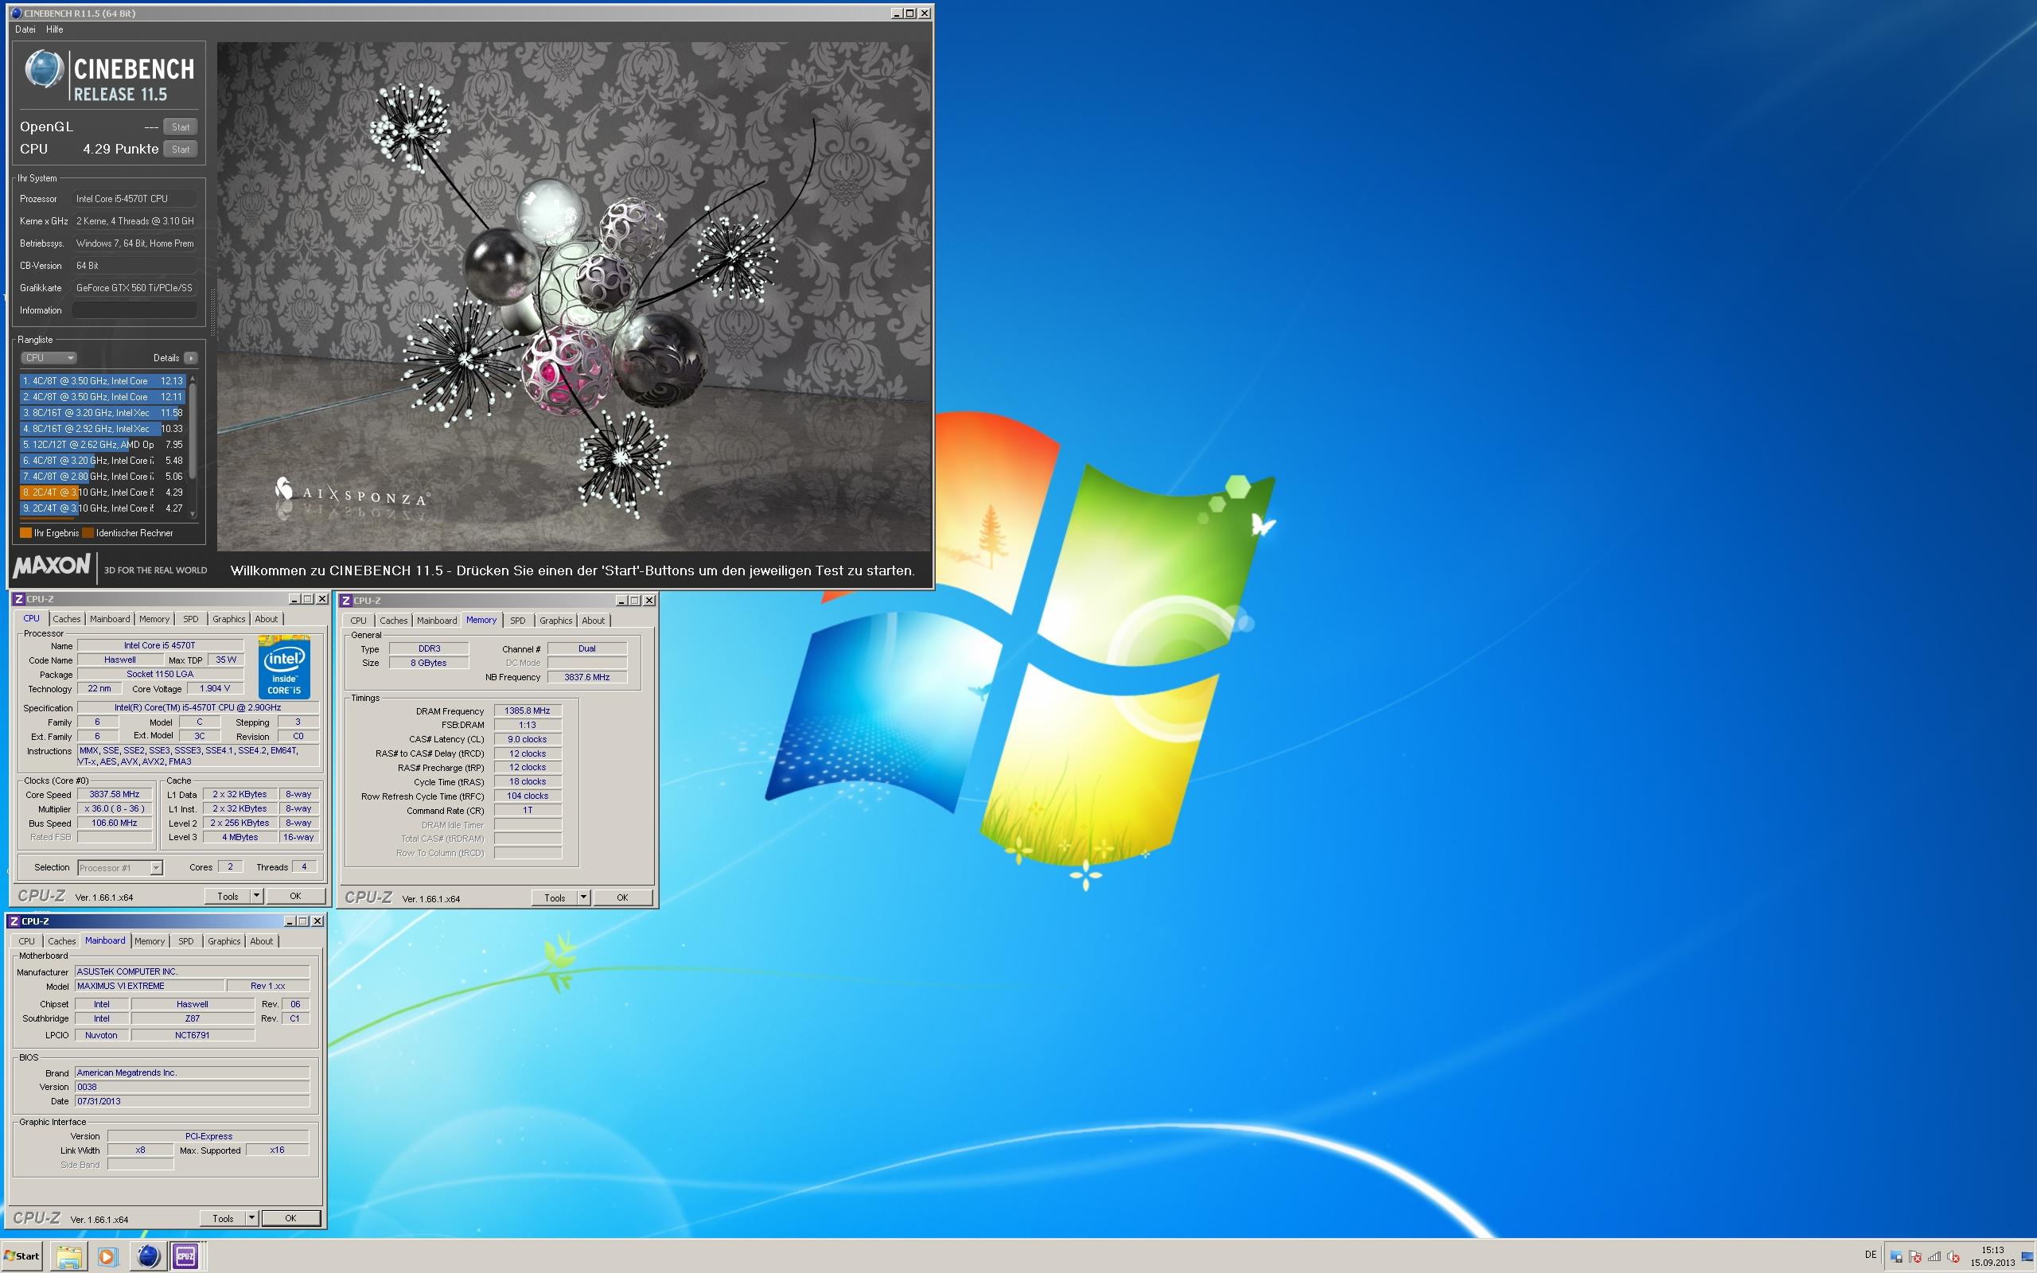
Task: Click the Grafikkarte value GeForce GTX 560 Ti
Action: pyautogui.click(x=134, y=288)
